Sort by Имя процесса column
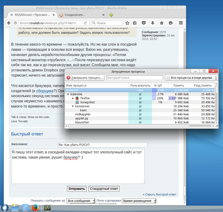 pyautogui.click(x=96, y=86)
